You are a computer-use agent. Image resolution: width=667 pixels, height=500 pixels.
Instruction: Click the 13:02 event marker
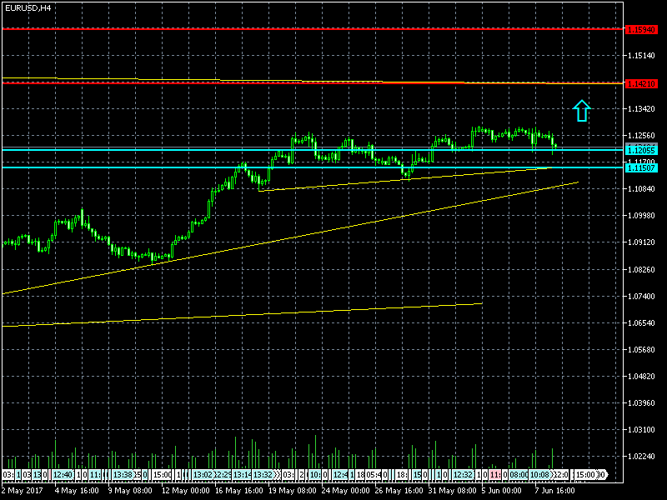[x=203, y=474]
